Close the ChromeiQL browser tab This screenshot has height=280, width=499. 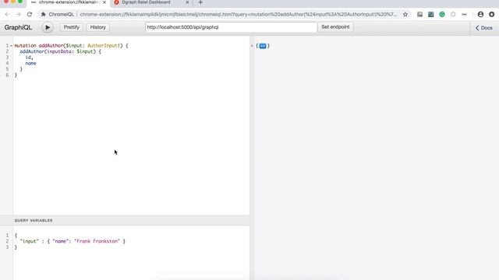(104, 2)
